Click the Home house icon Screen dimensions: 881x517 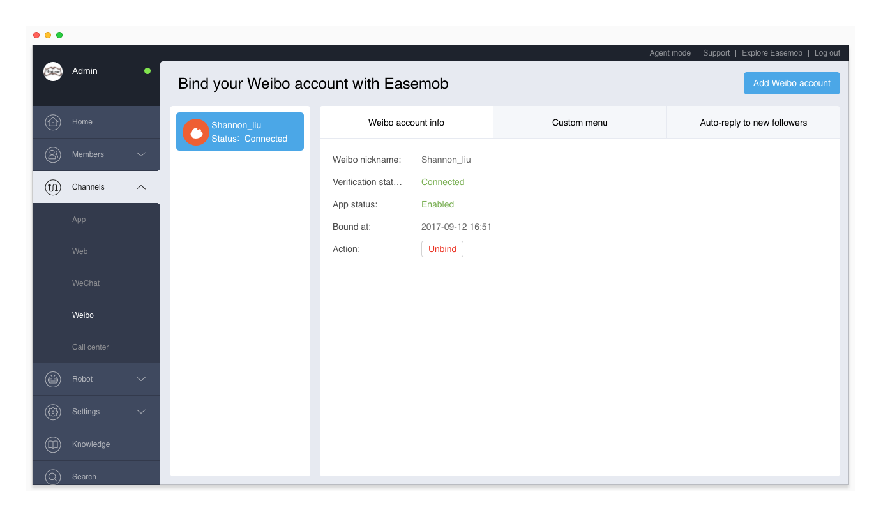tap(53, 122)
